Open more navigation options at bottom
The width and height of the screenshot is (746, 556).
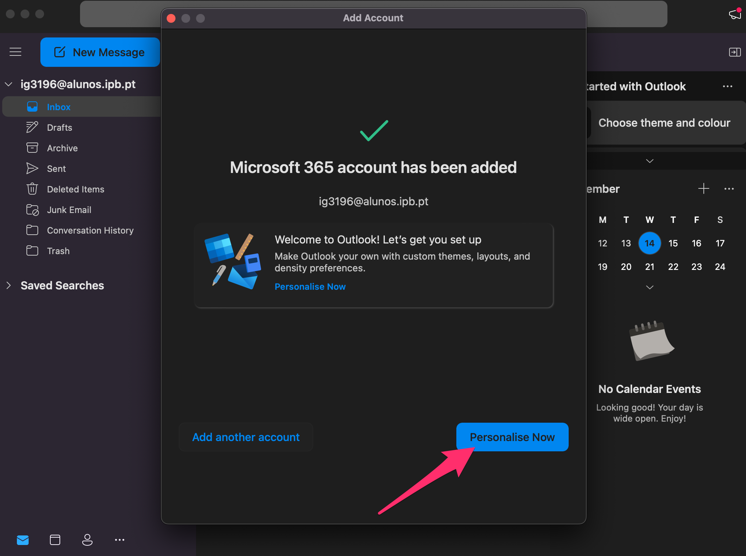tap(120, 540)
